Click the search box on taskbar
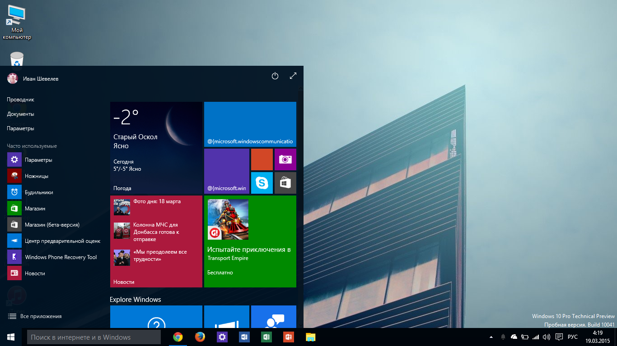The width and height of the screenshot is (617, 346). (94, 337)
